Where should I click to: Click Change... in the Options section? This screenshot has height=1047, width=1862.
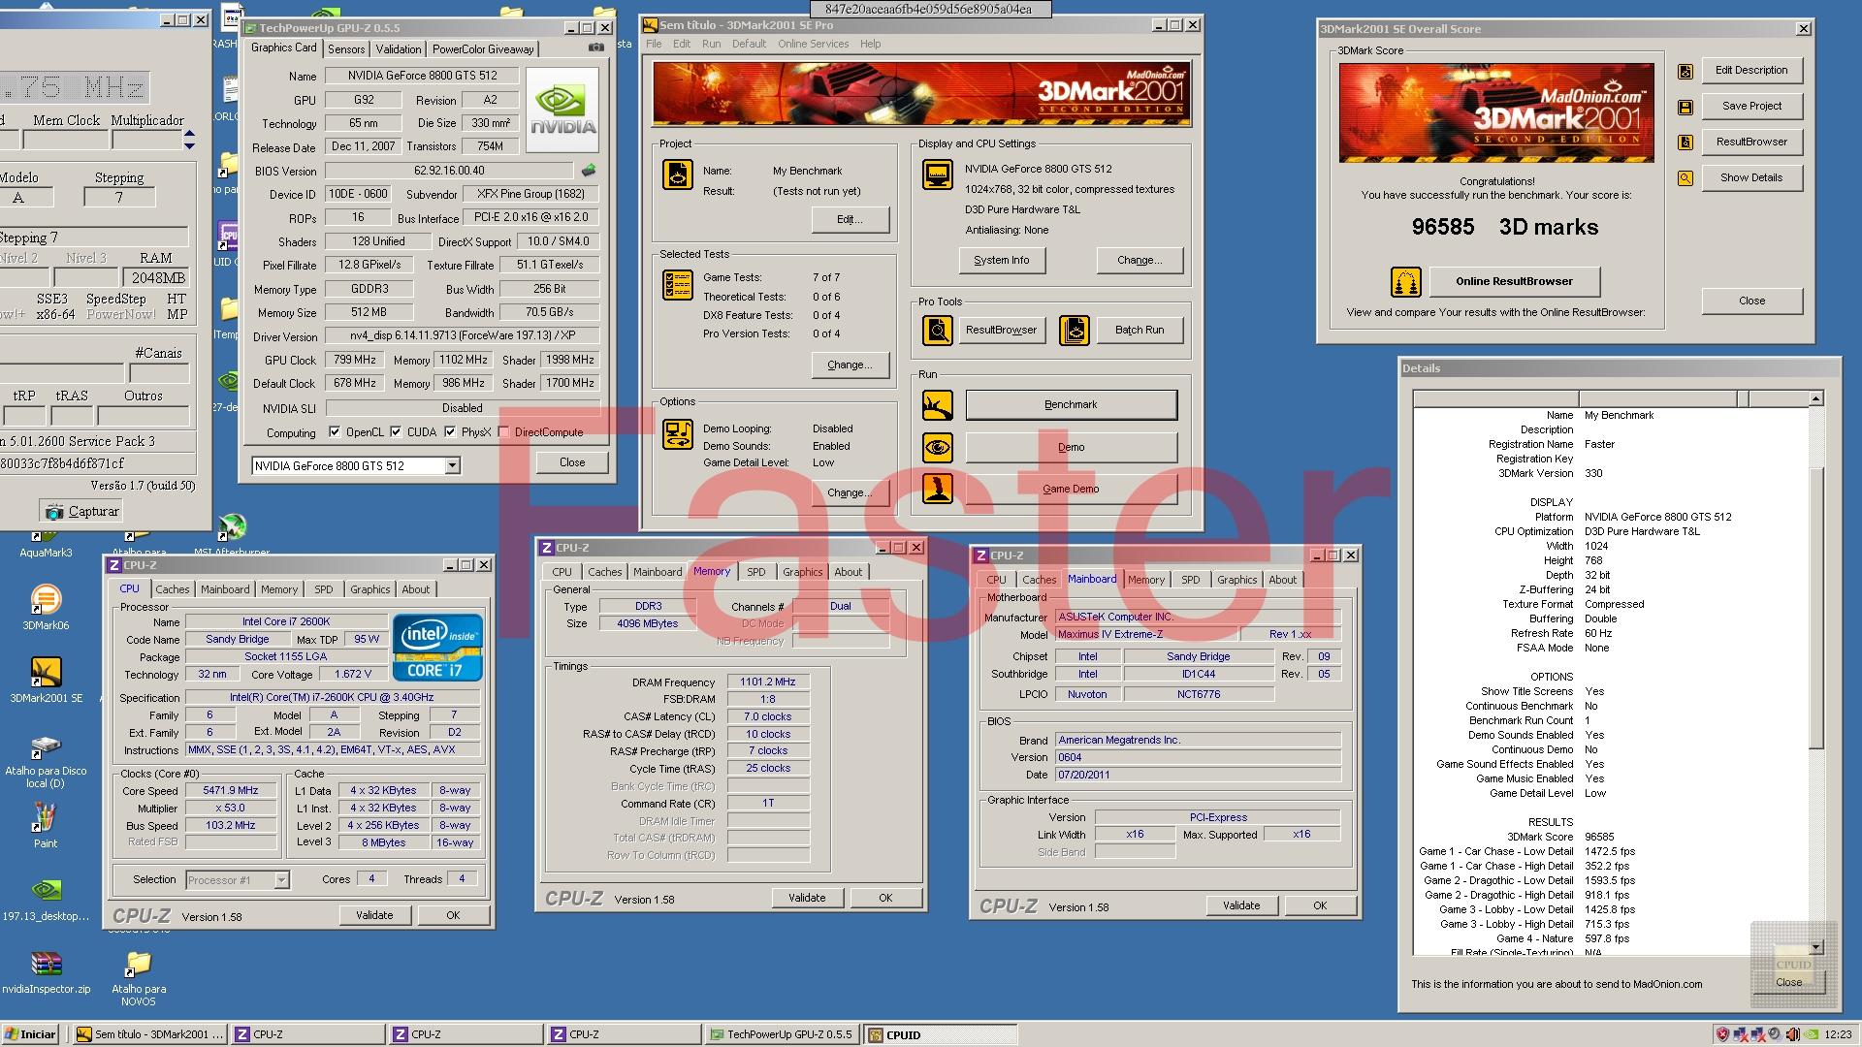point(850,493)
